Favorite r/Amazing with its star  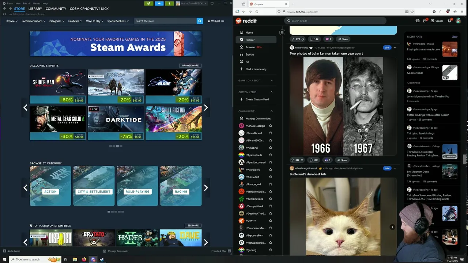(x=271, y=148)
